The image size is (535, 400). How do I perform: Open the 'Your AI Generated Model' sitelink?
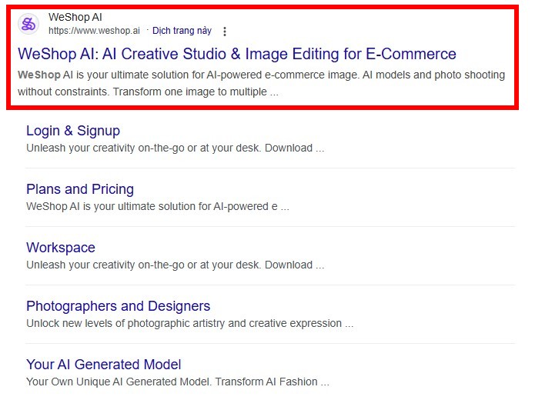point(104,365)
